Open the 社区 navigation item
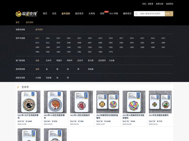Screen dimensions: 189x141 pyautogui.click(x=54, y=14)
